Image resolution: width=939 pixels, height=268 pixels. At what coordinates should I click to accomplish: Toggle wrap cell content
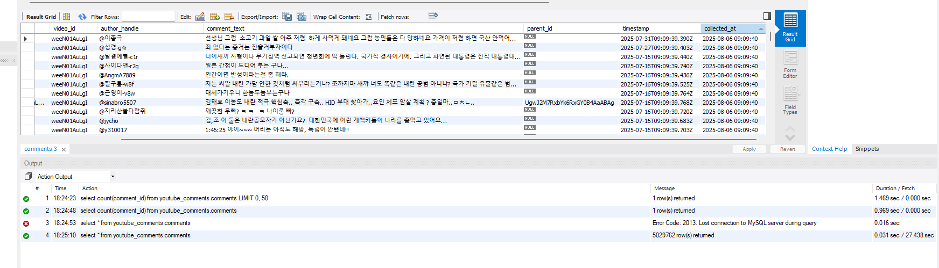[368, 17]
